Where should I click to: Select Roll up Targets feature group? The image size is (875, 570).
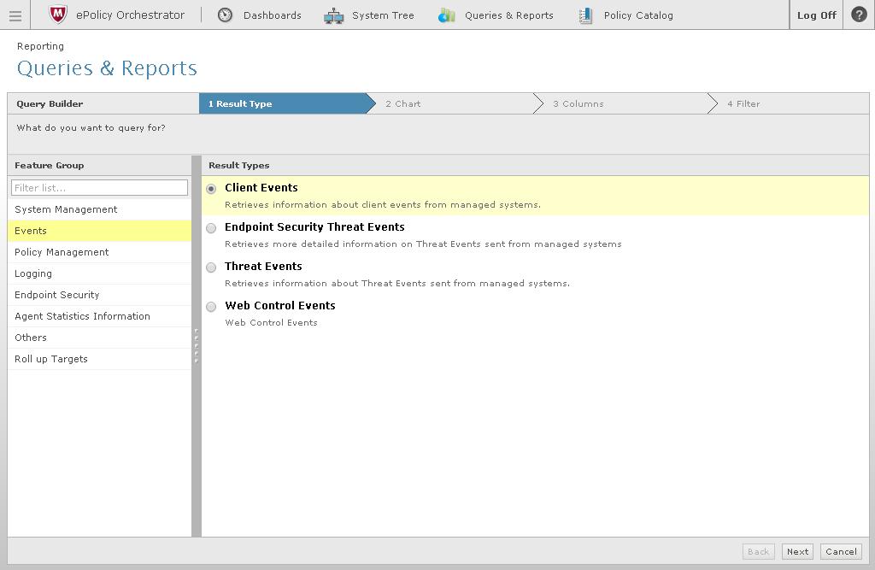[99, 359]
